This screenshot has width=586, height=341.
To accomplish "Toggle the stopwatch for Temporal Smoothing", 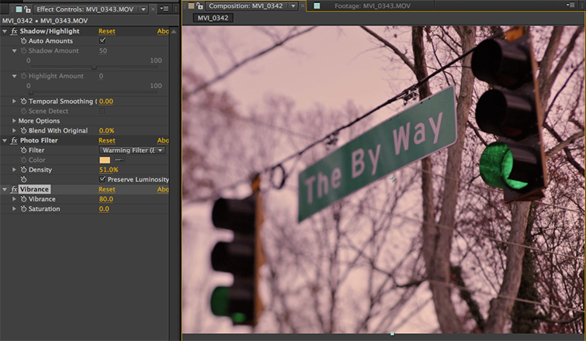I will tap(23, 102).
